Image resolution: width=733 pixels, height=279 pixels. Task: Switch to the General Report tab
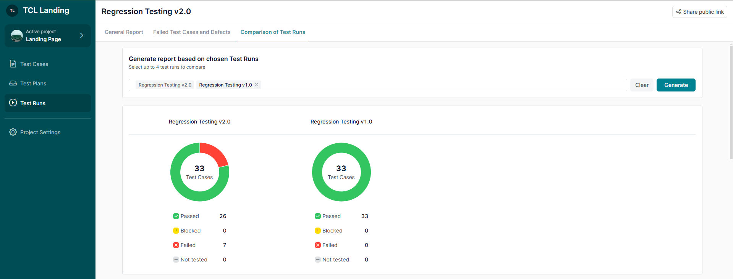pyautogui.click(x=124, y=32)
